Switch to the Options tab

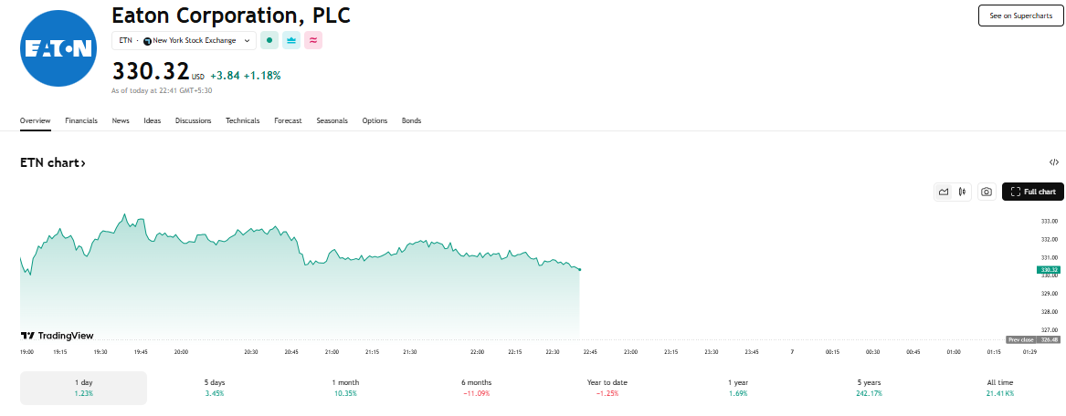[x=375, y=120]
